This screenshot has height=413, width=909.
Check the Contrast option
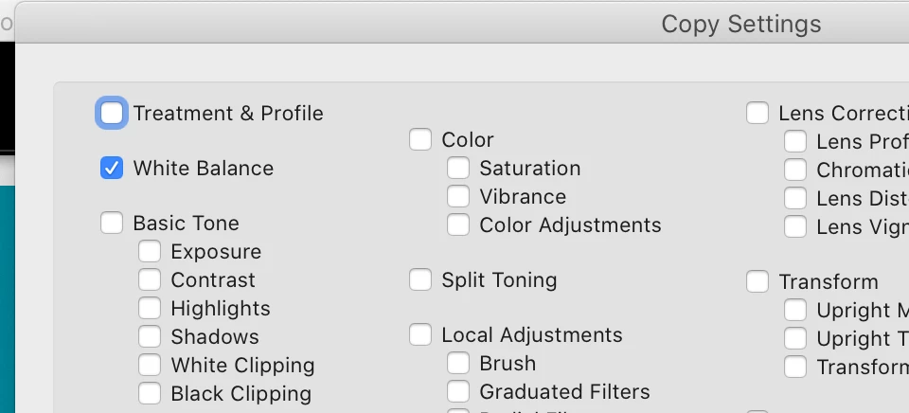(150, 280)
